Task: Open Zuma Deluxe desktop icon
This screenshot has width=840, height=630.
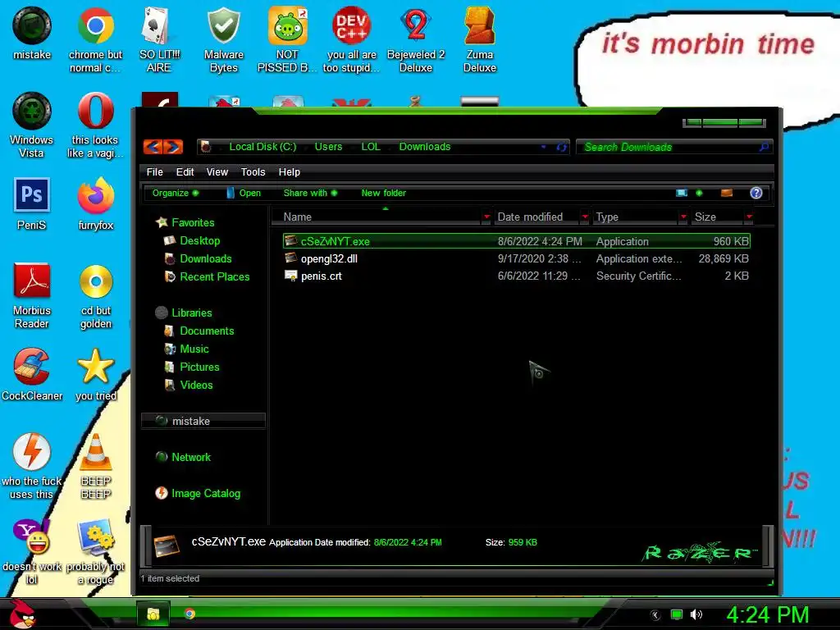Action: [x=479, y=39]
